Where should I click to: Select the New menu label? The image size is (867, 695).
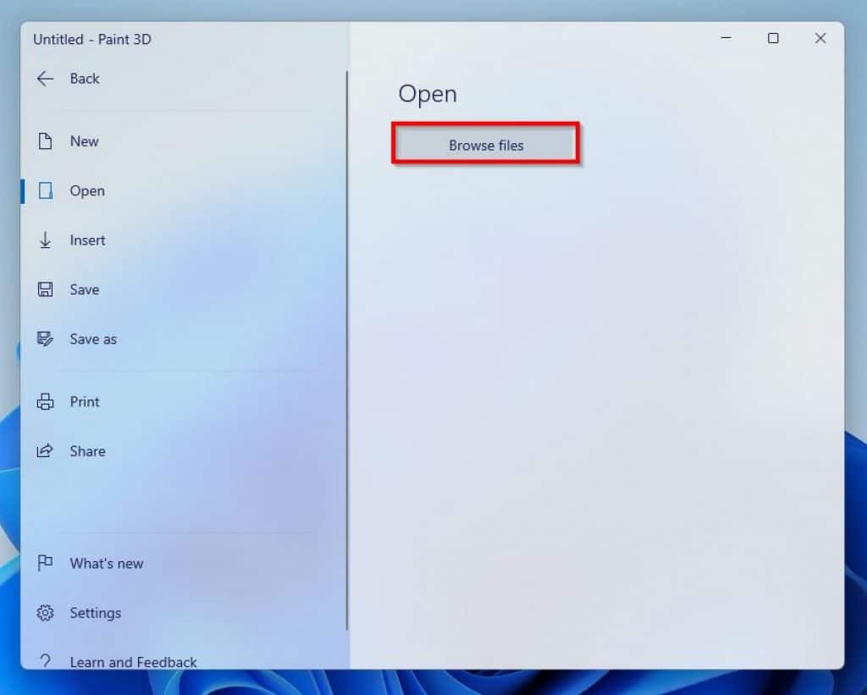[x=84, y=141]
